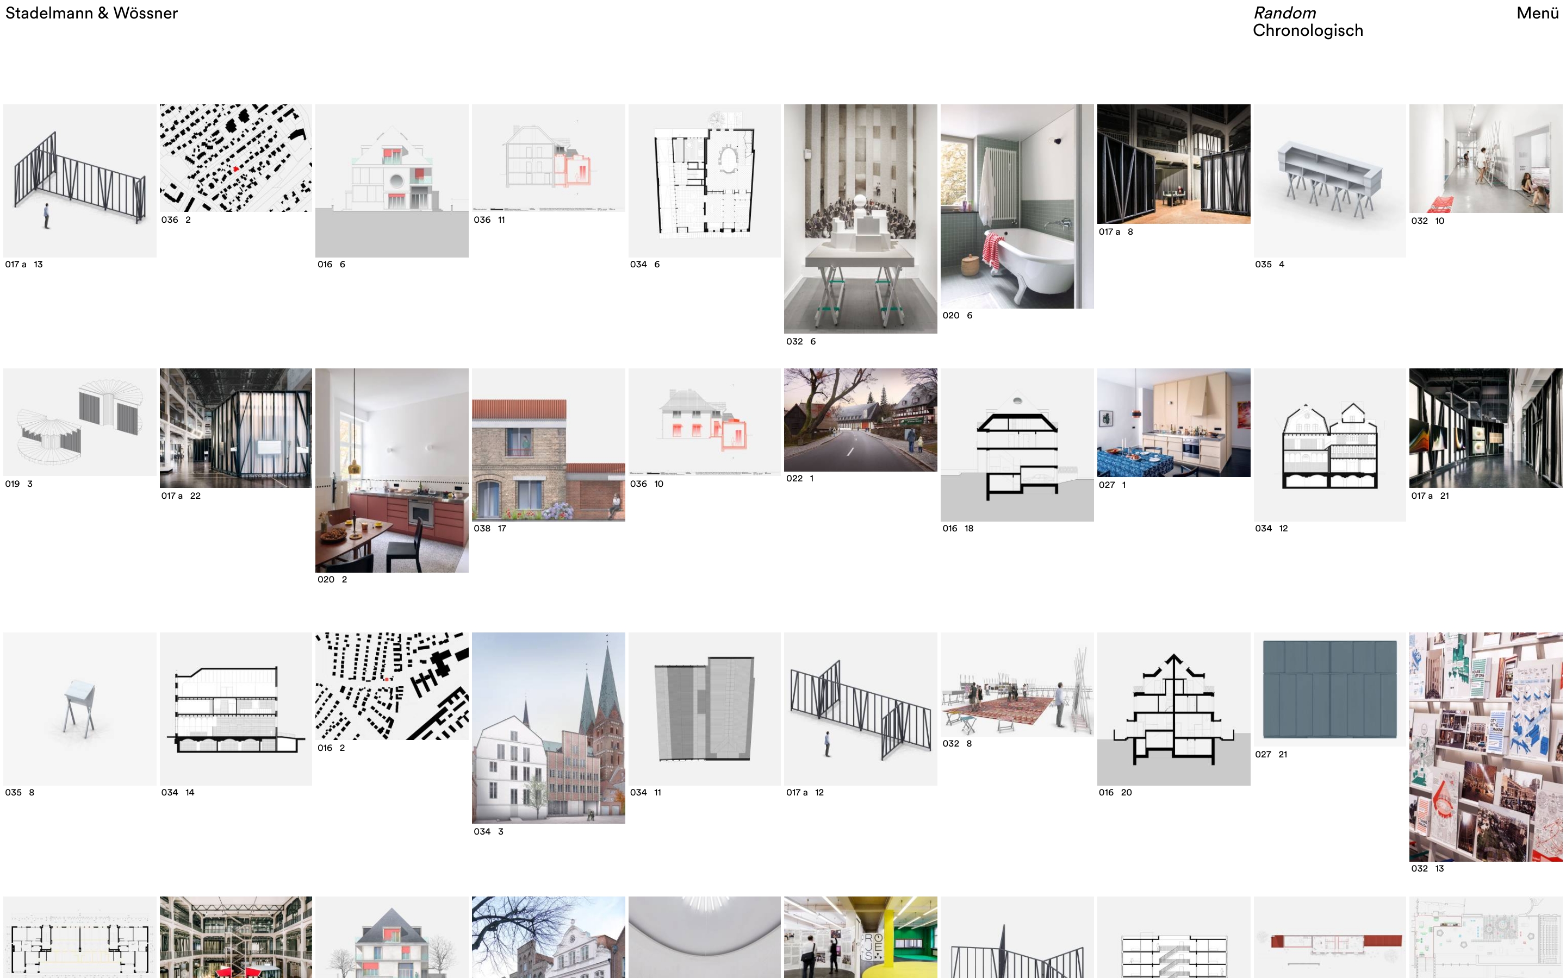This screenshot has width=1566, height=978.
Task: Open the section drawing 016 20
Action: pos(1173,709)
